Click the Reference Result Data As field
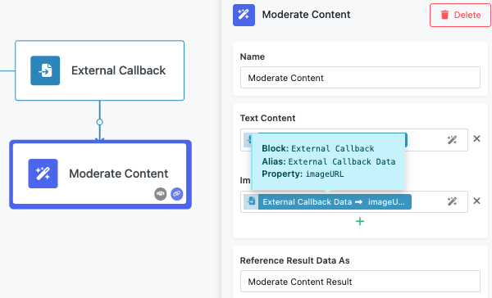Viewport: 492px width, 298px height. point(360,282)
